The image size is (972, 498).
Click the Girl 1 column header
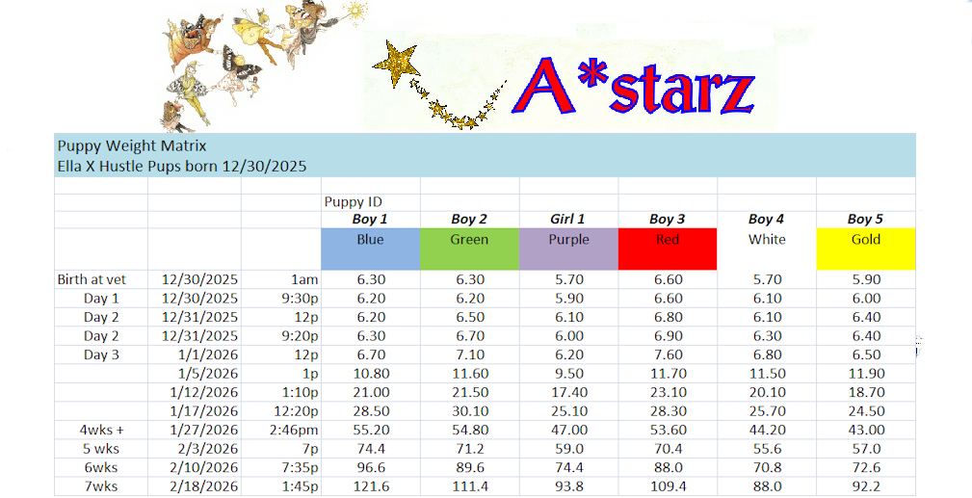(568, 220)
